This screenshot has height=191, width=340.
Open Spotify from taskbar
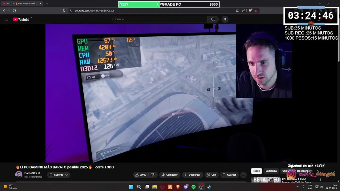point(194,187)
